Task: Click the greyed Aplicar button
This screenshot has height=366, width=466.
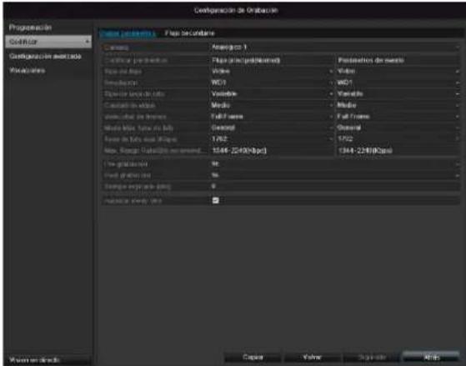Action: (x=372, y=357)
